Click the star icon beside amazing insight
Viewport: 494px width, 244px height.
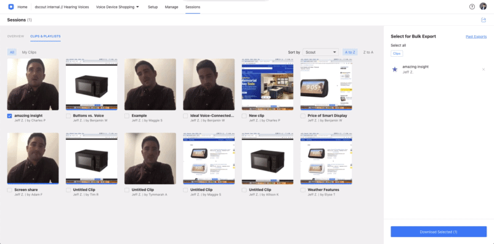(394, 69)
